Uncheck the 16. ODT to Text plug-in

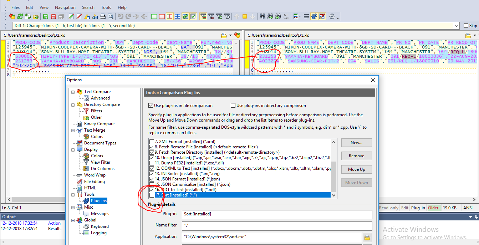(x=152, y=190)
